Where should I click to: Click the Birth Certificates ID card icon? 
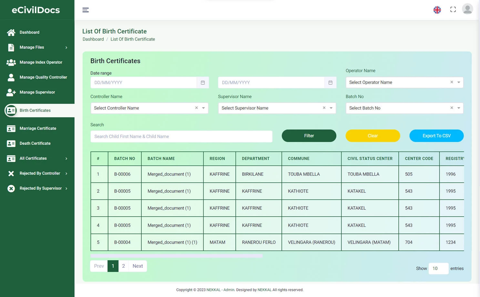coord(11,110)
